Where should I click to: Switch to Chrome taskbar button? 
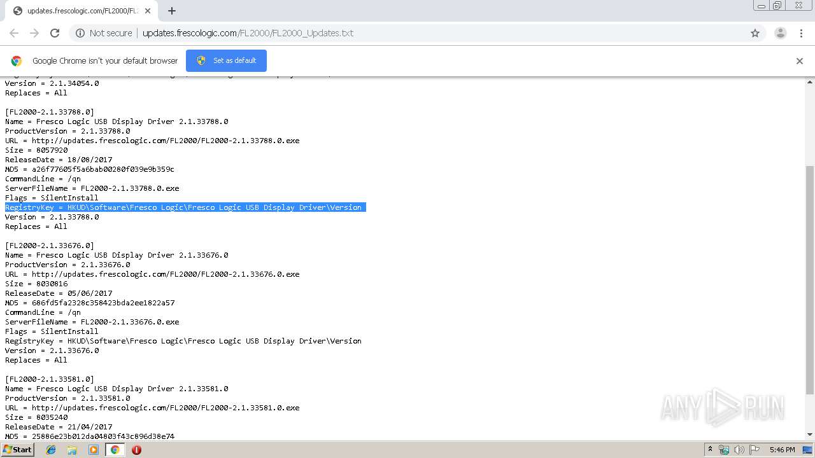point(115,450)
